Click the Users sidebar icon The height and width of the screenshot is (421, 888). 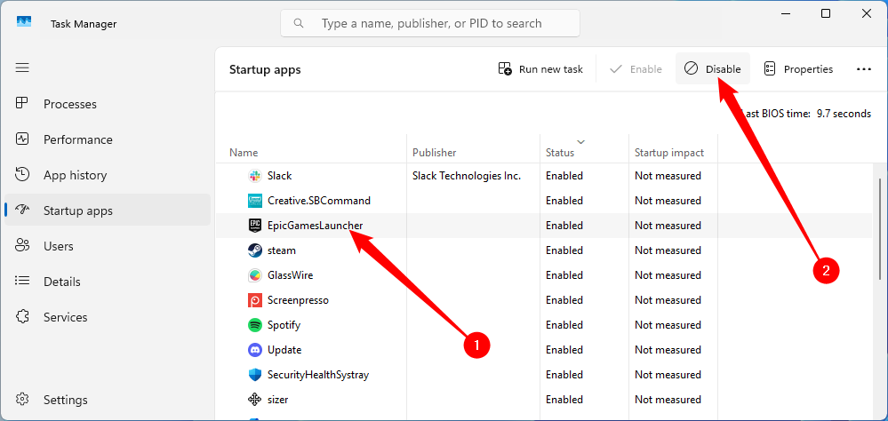(22, 245)
